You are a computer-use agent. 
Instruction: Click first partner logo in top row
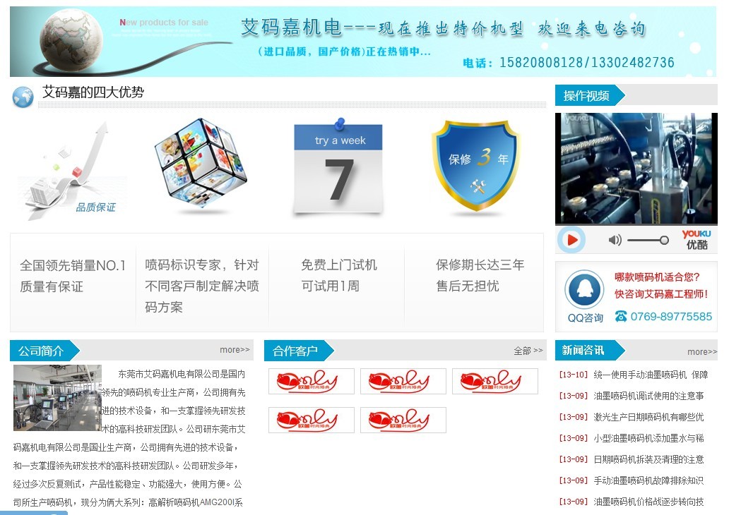pos(312,381)
